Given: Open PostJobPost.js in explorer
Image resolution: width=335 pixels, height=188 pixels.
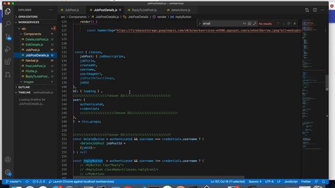Looking at the screenshot, I should (36, 66).
